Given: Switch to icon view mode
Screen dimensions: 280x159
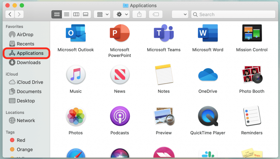Looking at the screenshot, I should click(57, 14).
